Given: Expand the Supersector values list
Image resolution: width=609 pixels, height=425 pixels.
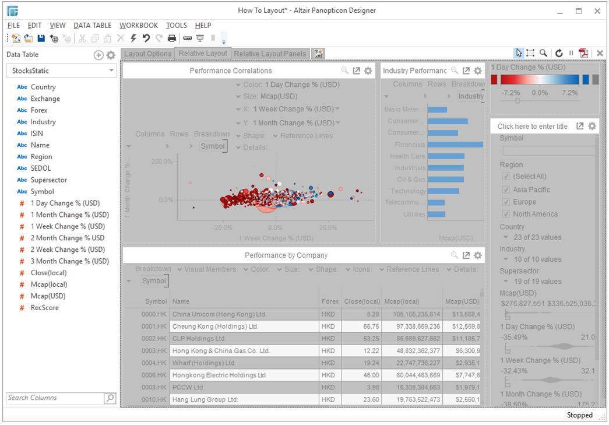Looking at the screenshot, I should (x=506, y=282).
